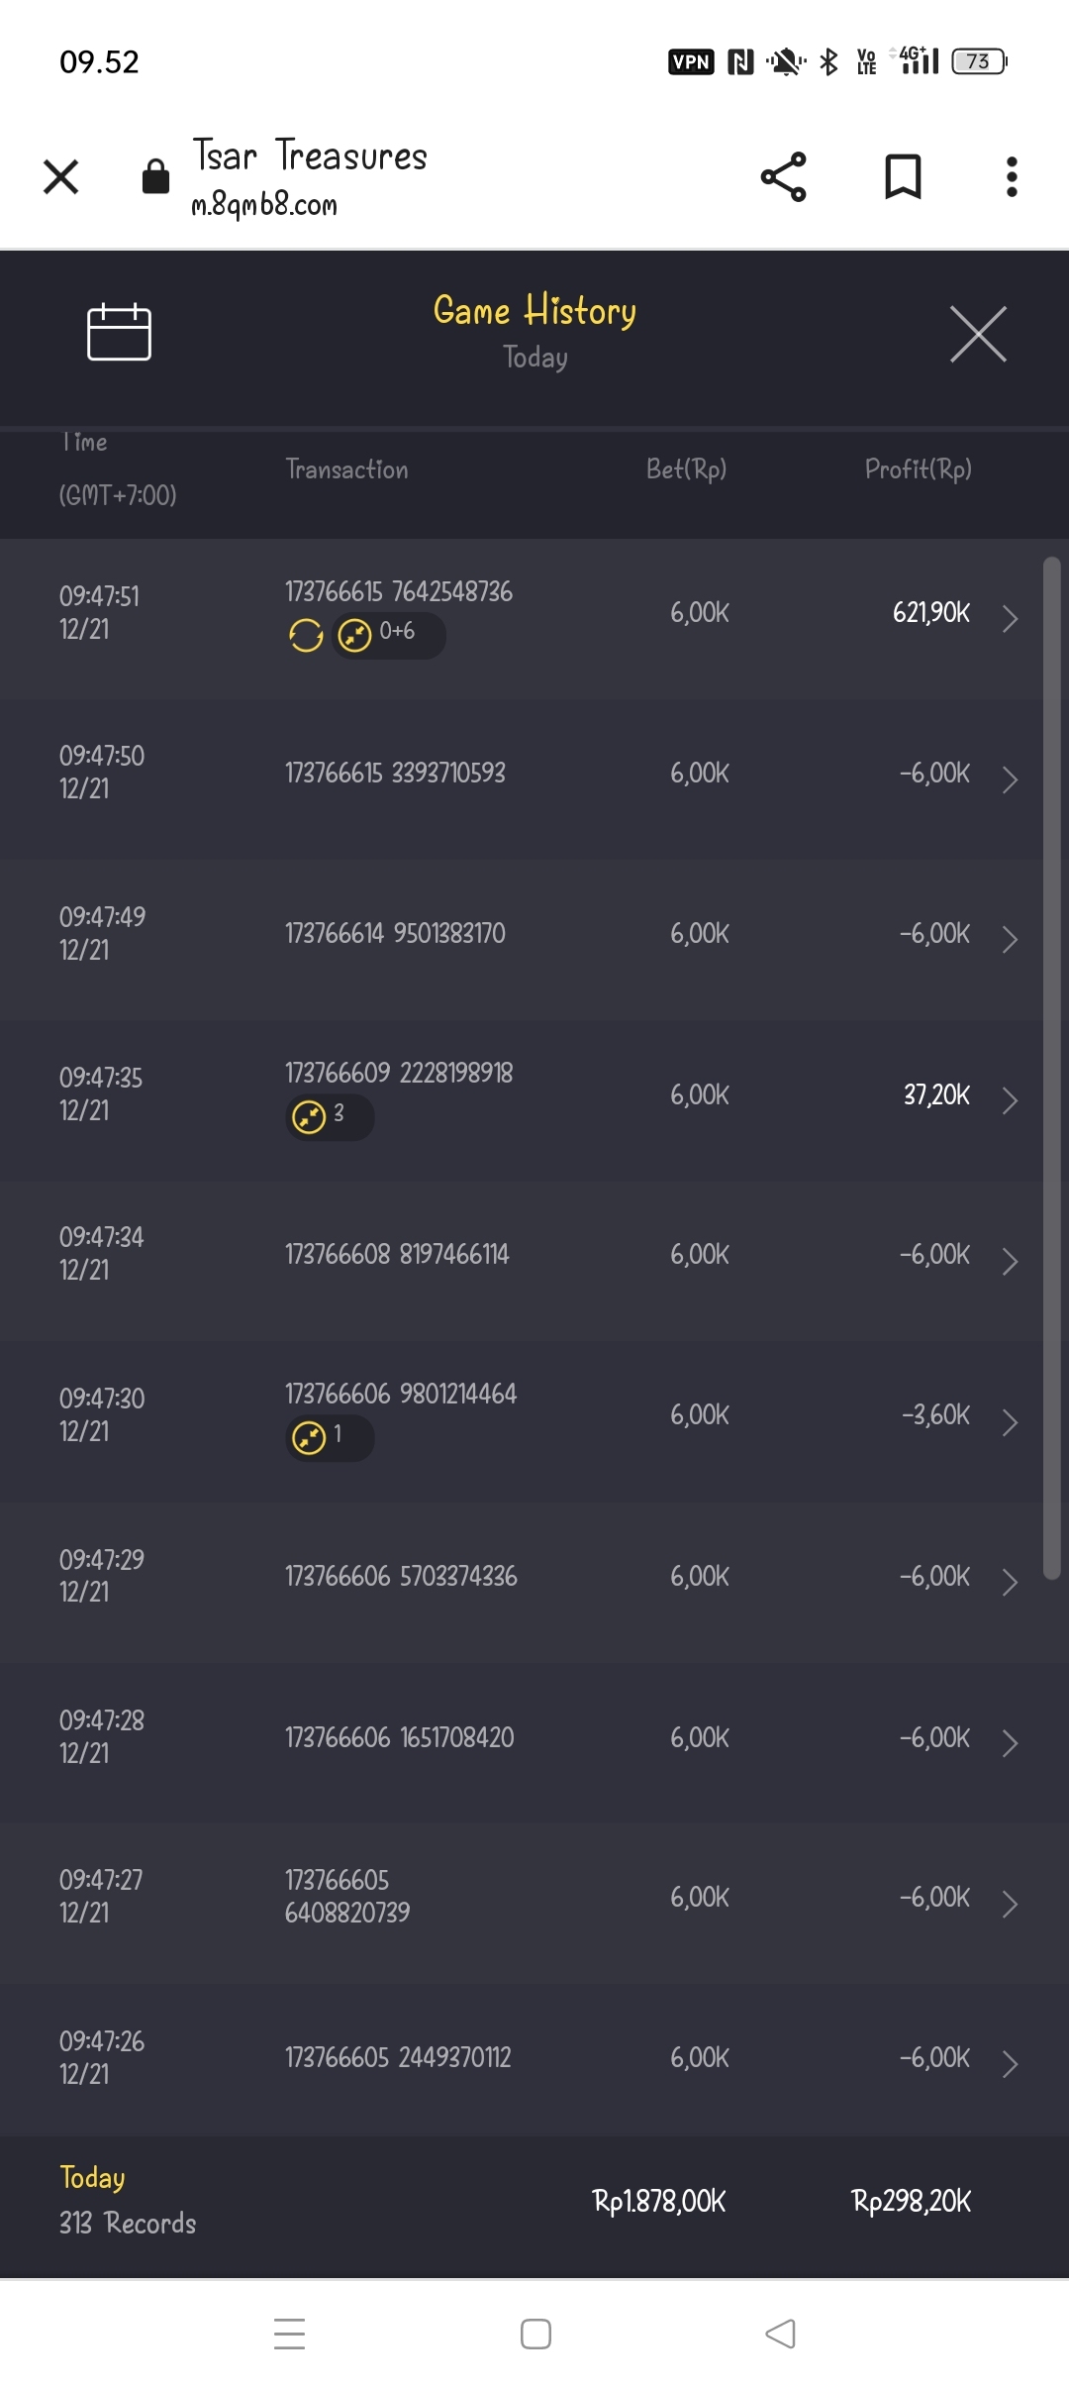Tap the Android home navigation button

tap(535, 2334)
